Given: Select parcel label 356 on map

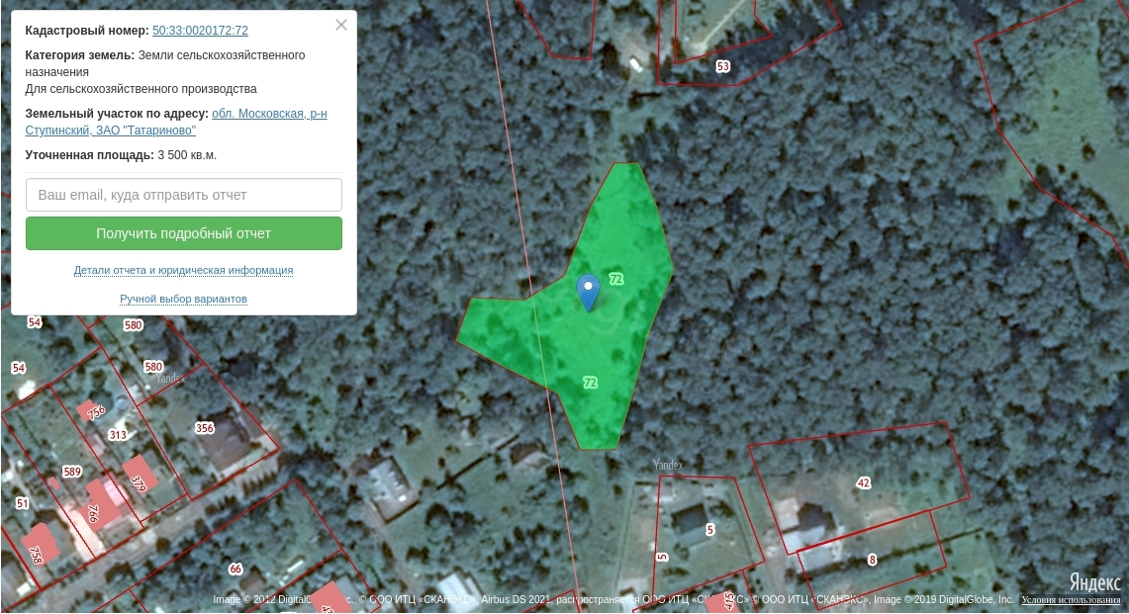Looking at the screenshot, I should click(205, 428).
